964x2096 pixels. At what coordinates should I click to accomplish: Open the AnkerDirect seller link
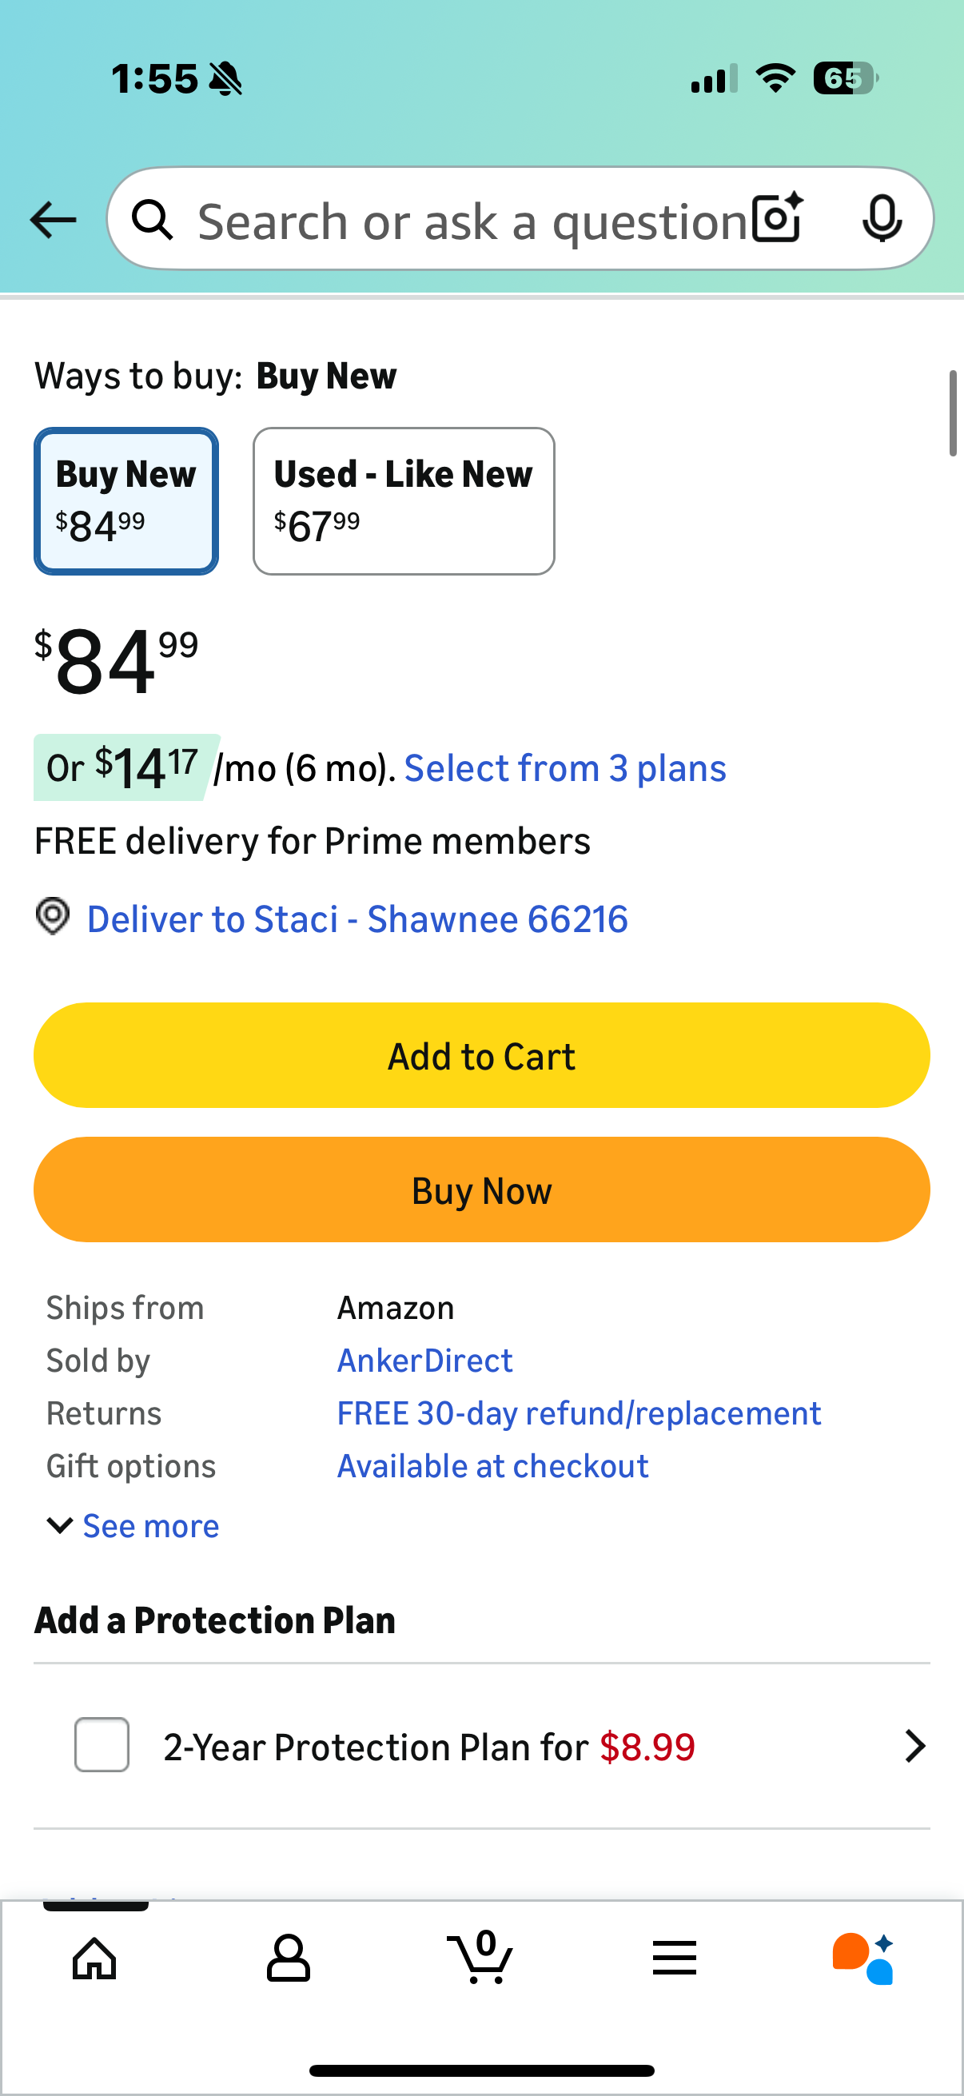pos(424,1361)
